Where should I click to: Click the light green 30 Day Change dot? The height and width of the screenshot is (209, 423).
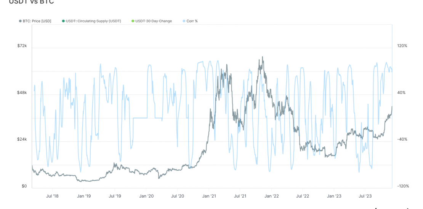tap(133, 21)
